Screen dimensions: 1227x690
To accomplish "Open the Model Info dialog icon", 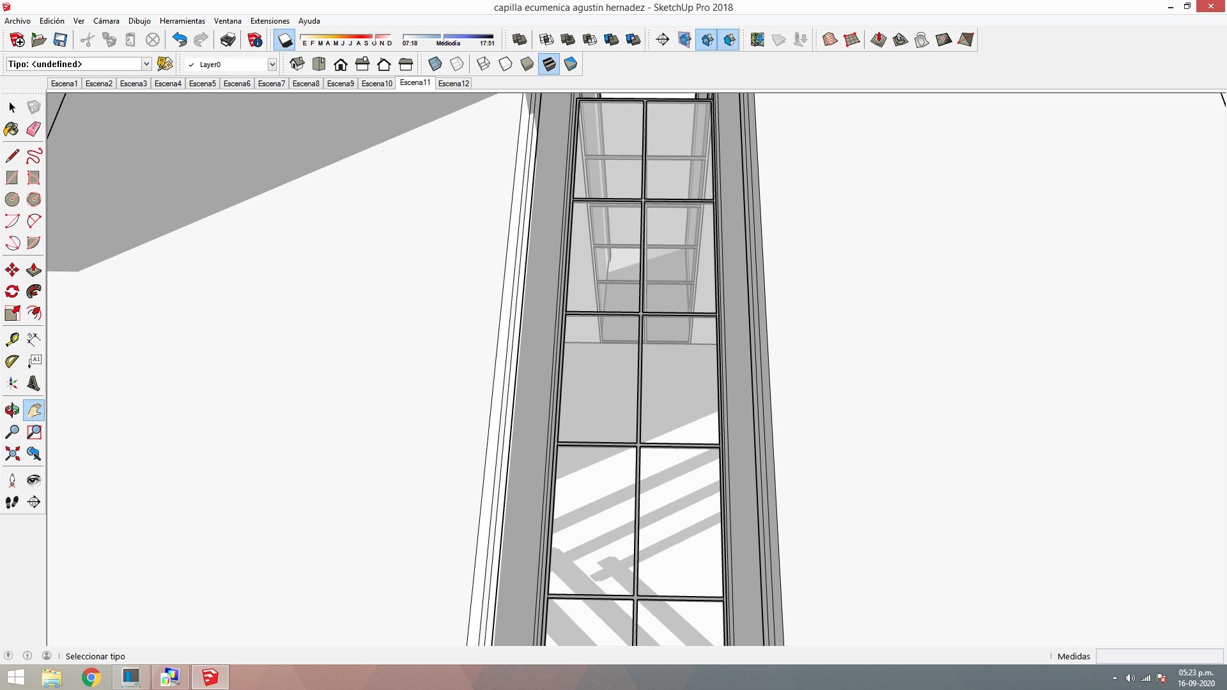I will click(255, 40).
